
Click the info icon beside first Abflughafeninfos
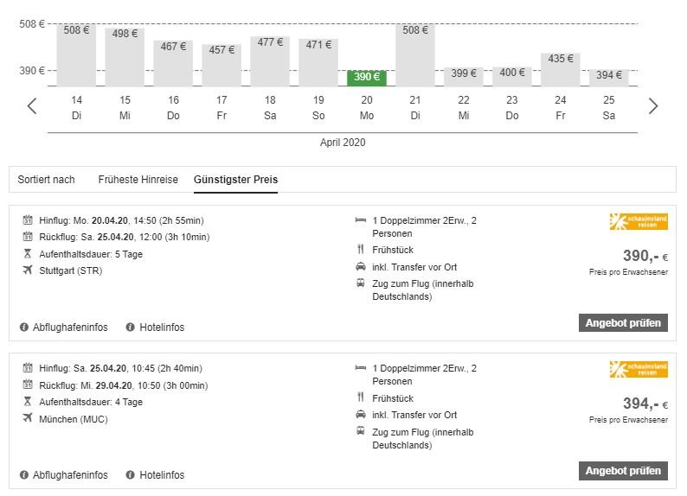[x=24, y=327]
